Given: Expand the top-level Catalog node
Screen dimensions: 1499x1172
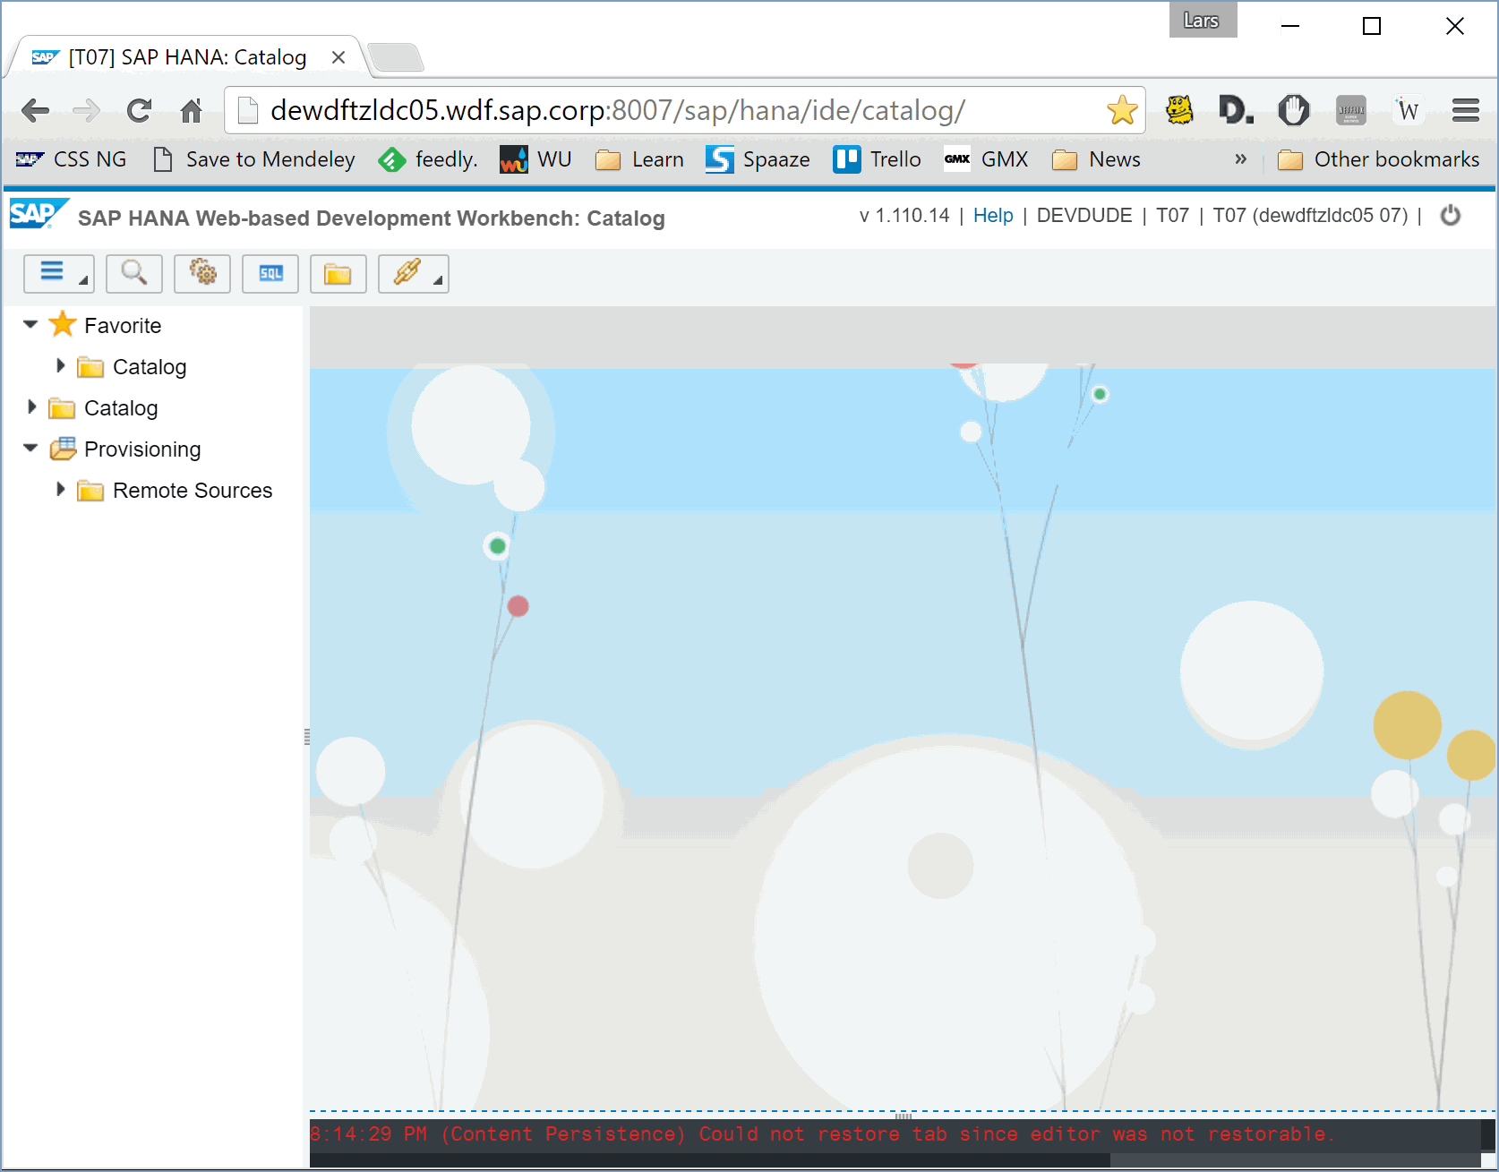Looking at the screenshot, I should [31, 407].
